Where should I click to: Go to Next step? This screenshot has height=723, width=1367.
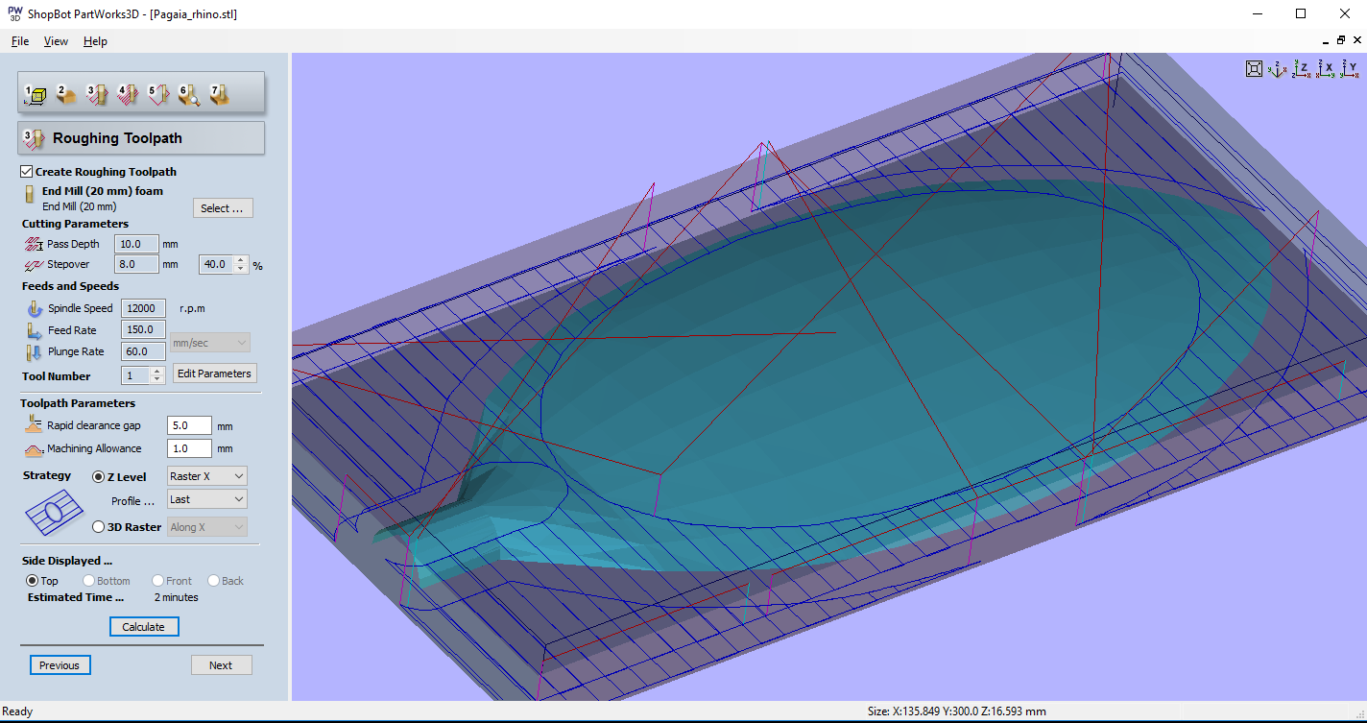coord(221,665)
